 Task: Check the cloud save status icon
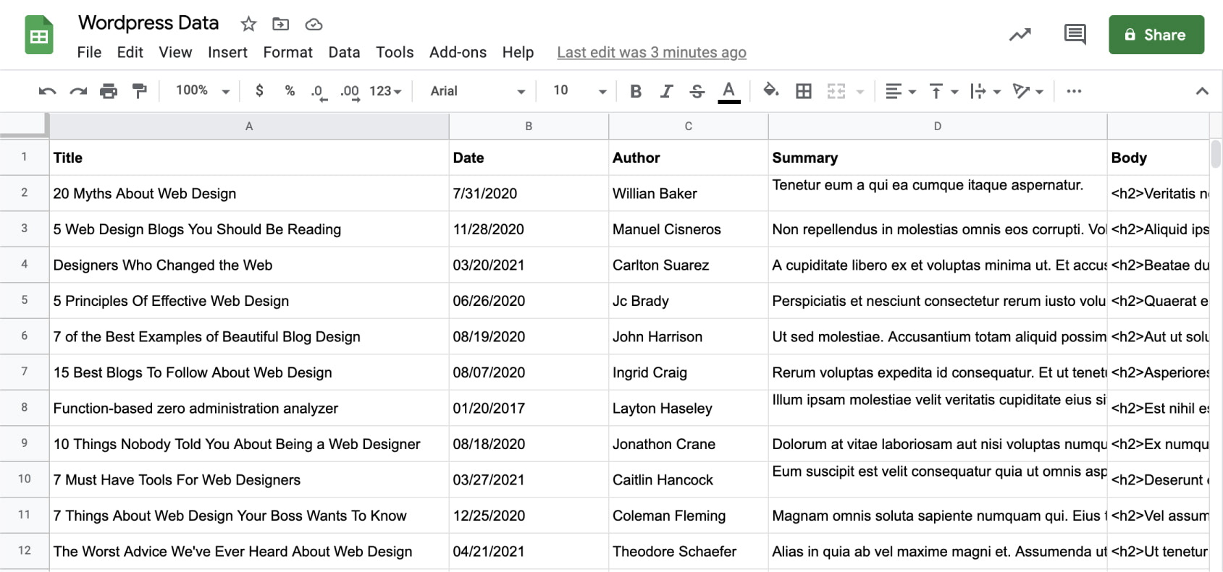314,24
